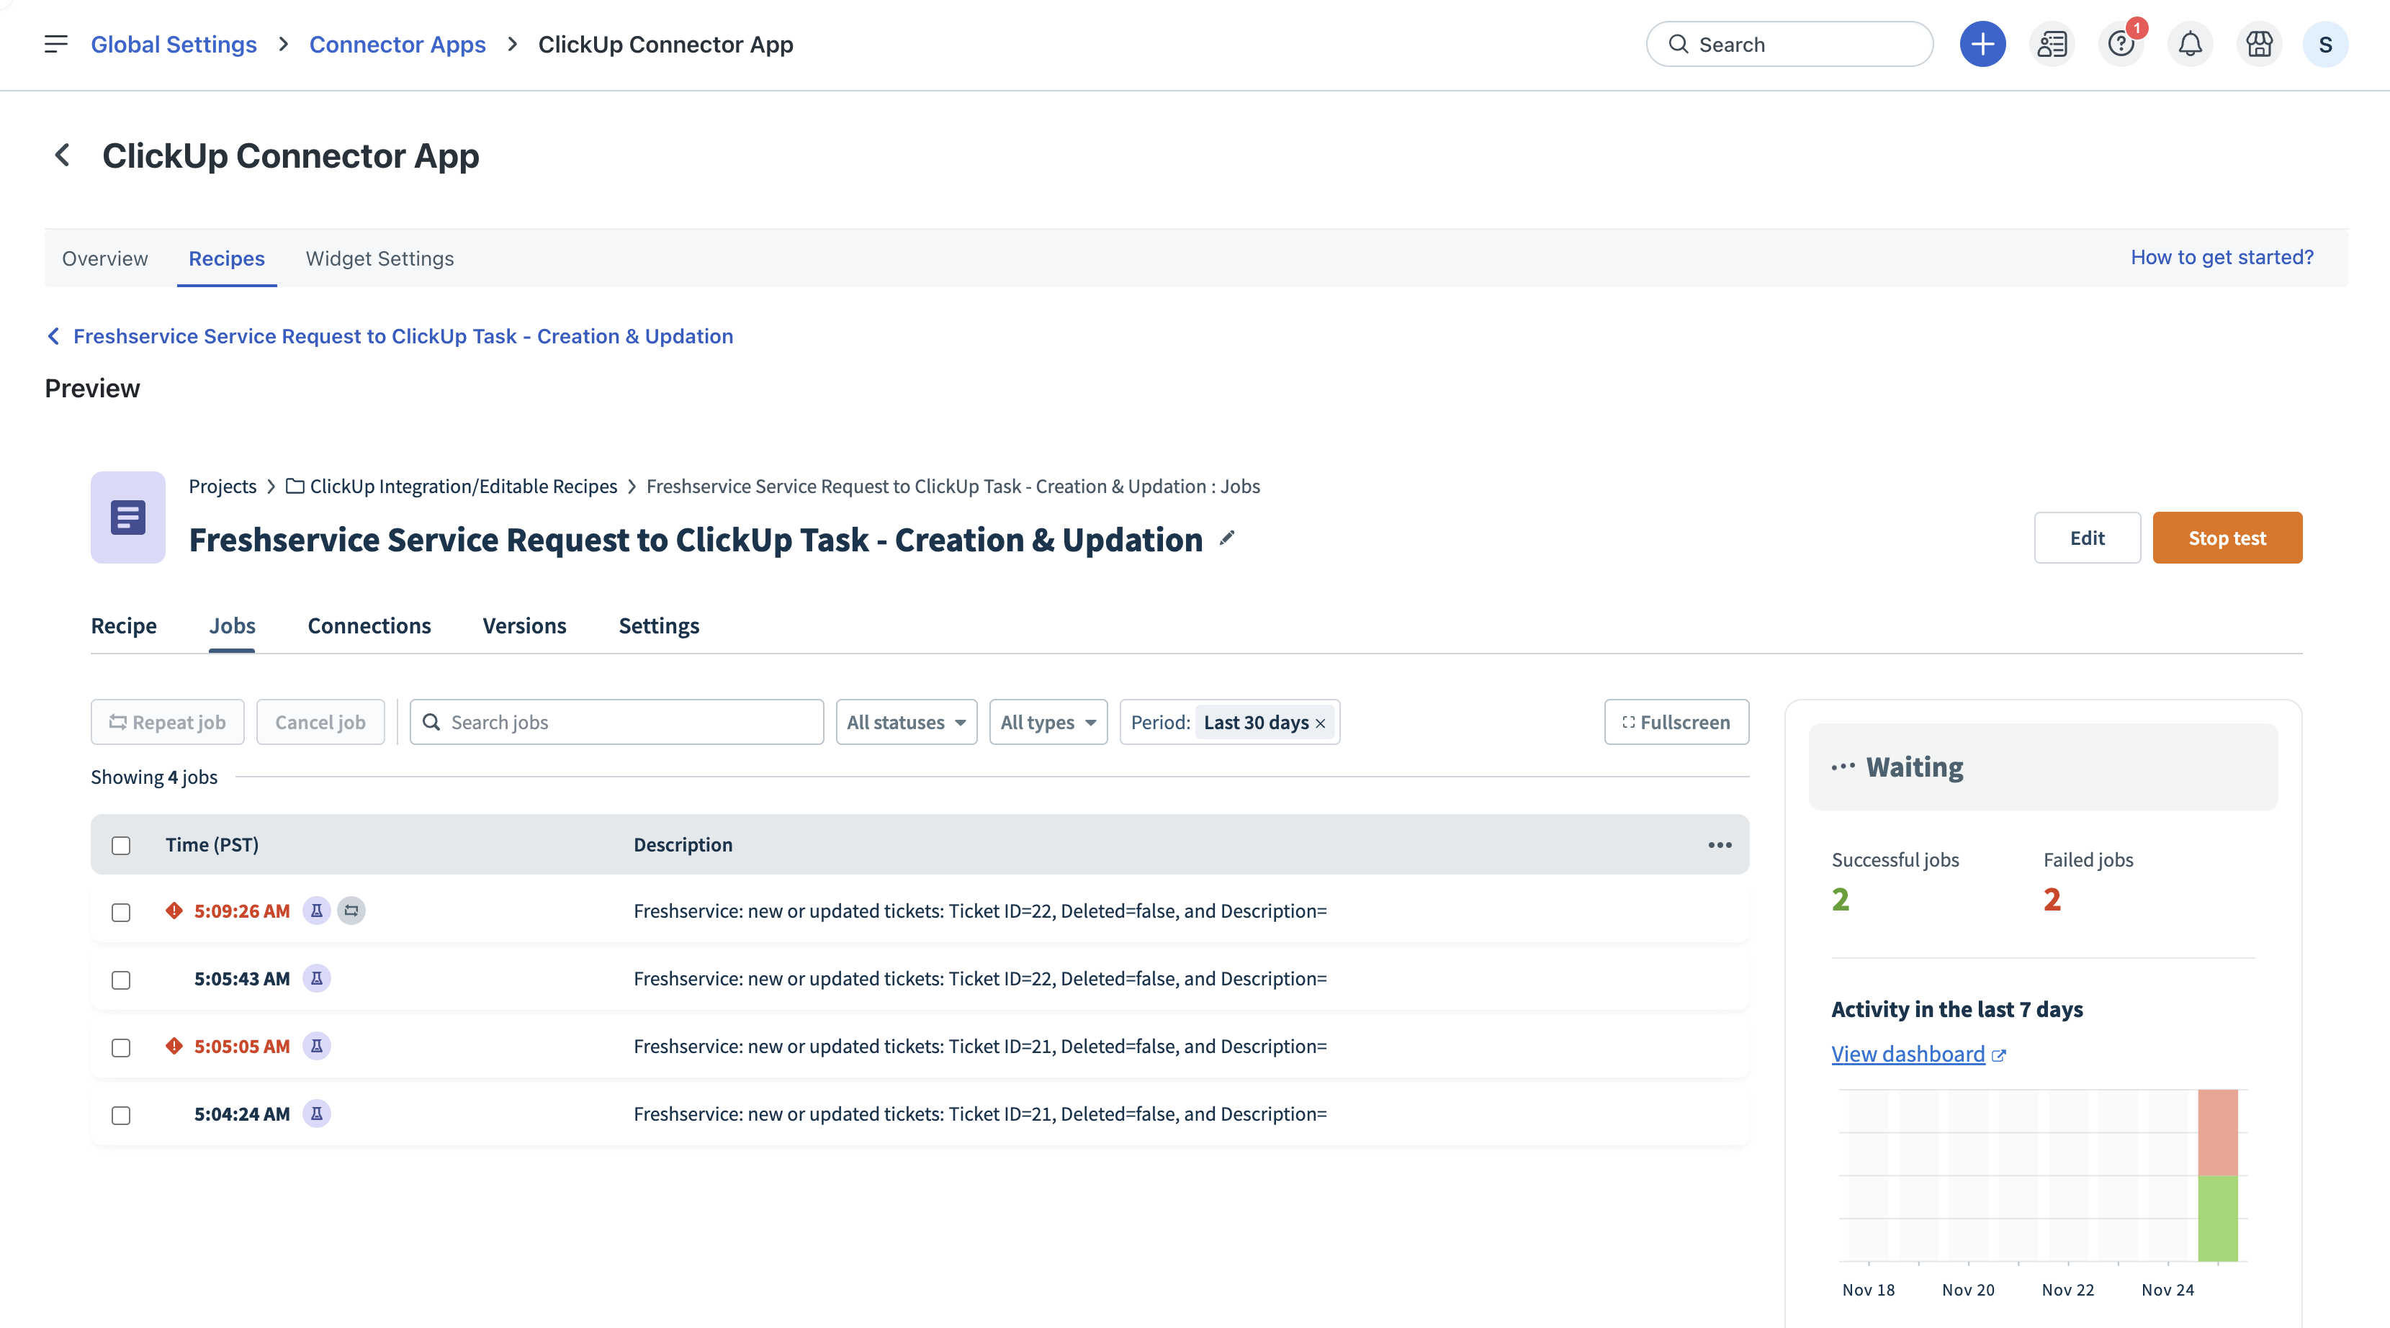Check the select-all jobs checkbox
This screenshot has width=2390, height=1328.
[x=120, y=846]
